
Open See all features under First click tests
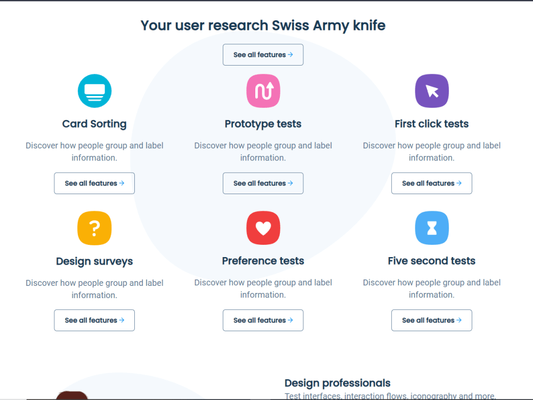(432, 183)
